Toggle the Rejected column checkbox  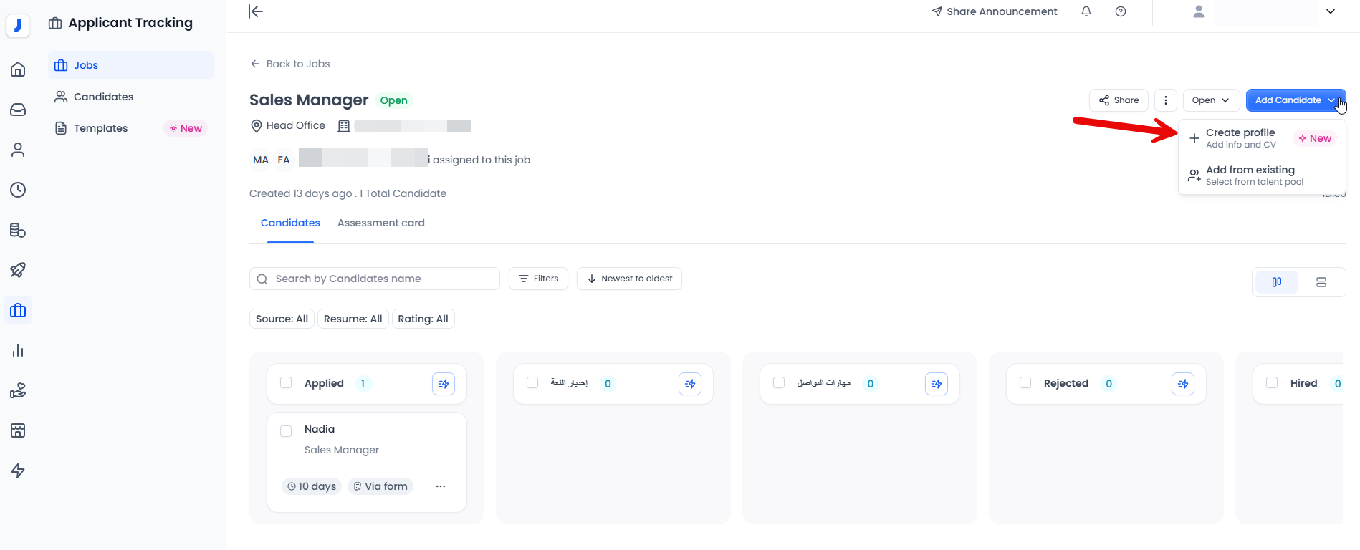[x=1025, y=383]
